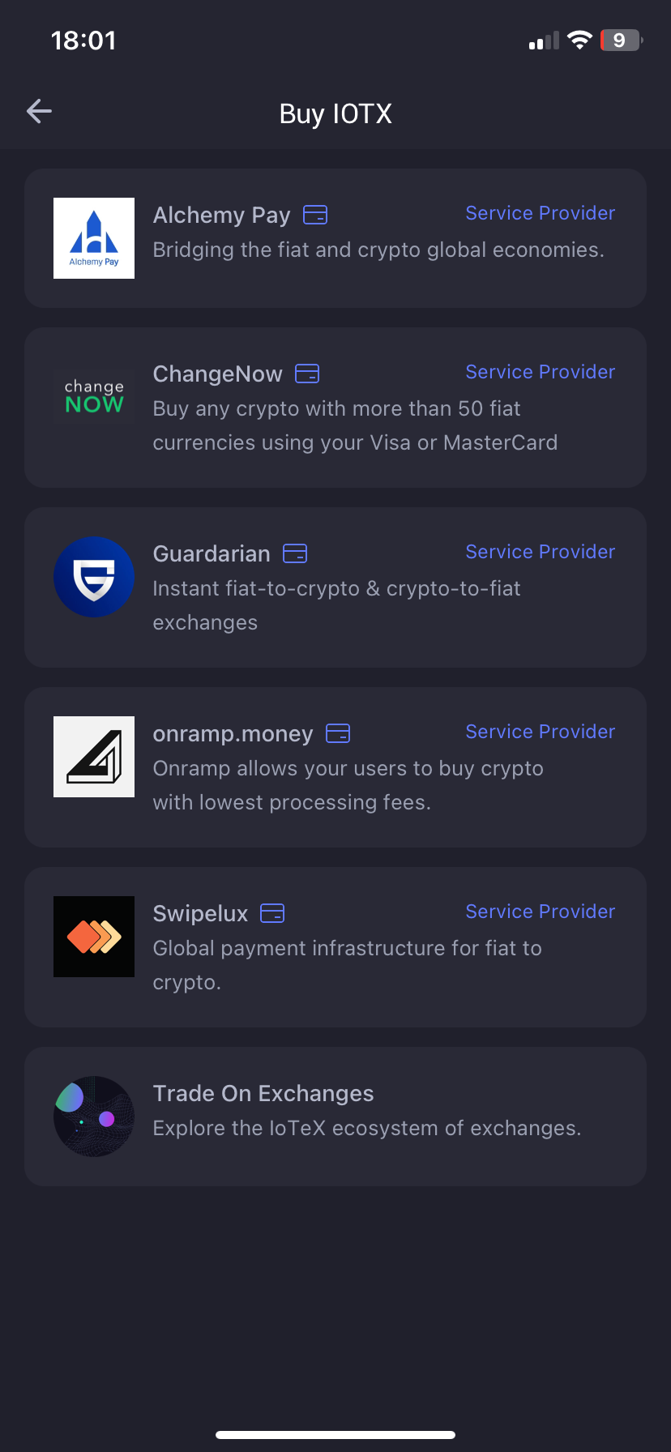The width and height of the screenshot is (671, 1452).
Task: Click Service Provider link for onramp.money
Action: pyautogui.click(x=541, y=732)
